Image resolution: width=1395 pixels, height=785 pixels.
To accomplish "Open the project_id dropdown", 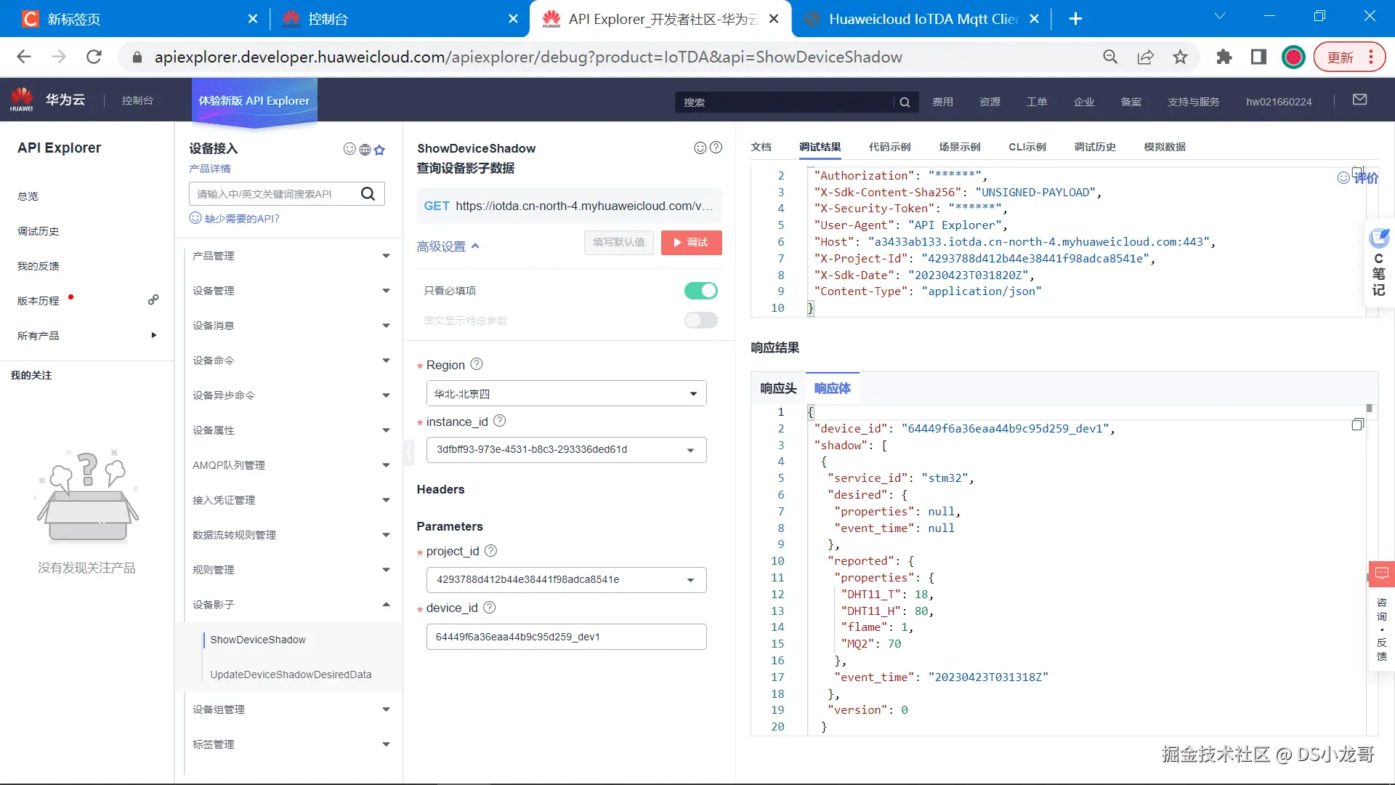I will click(566, 580).
